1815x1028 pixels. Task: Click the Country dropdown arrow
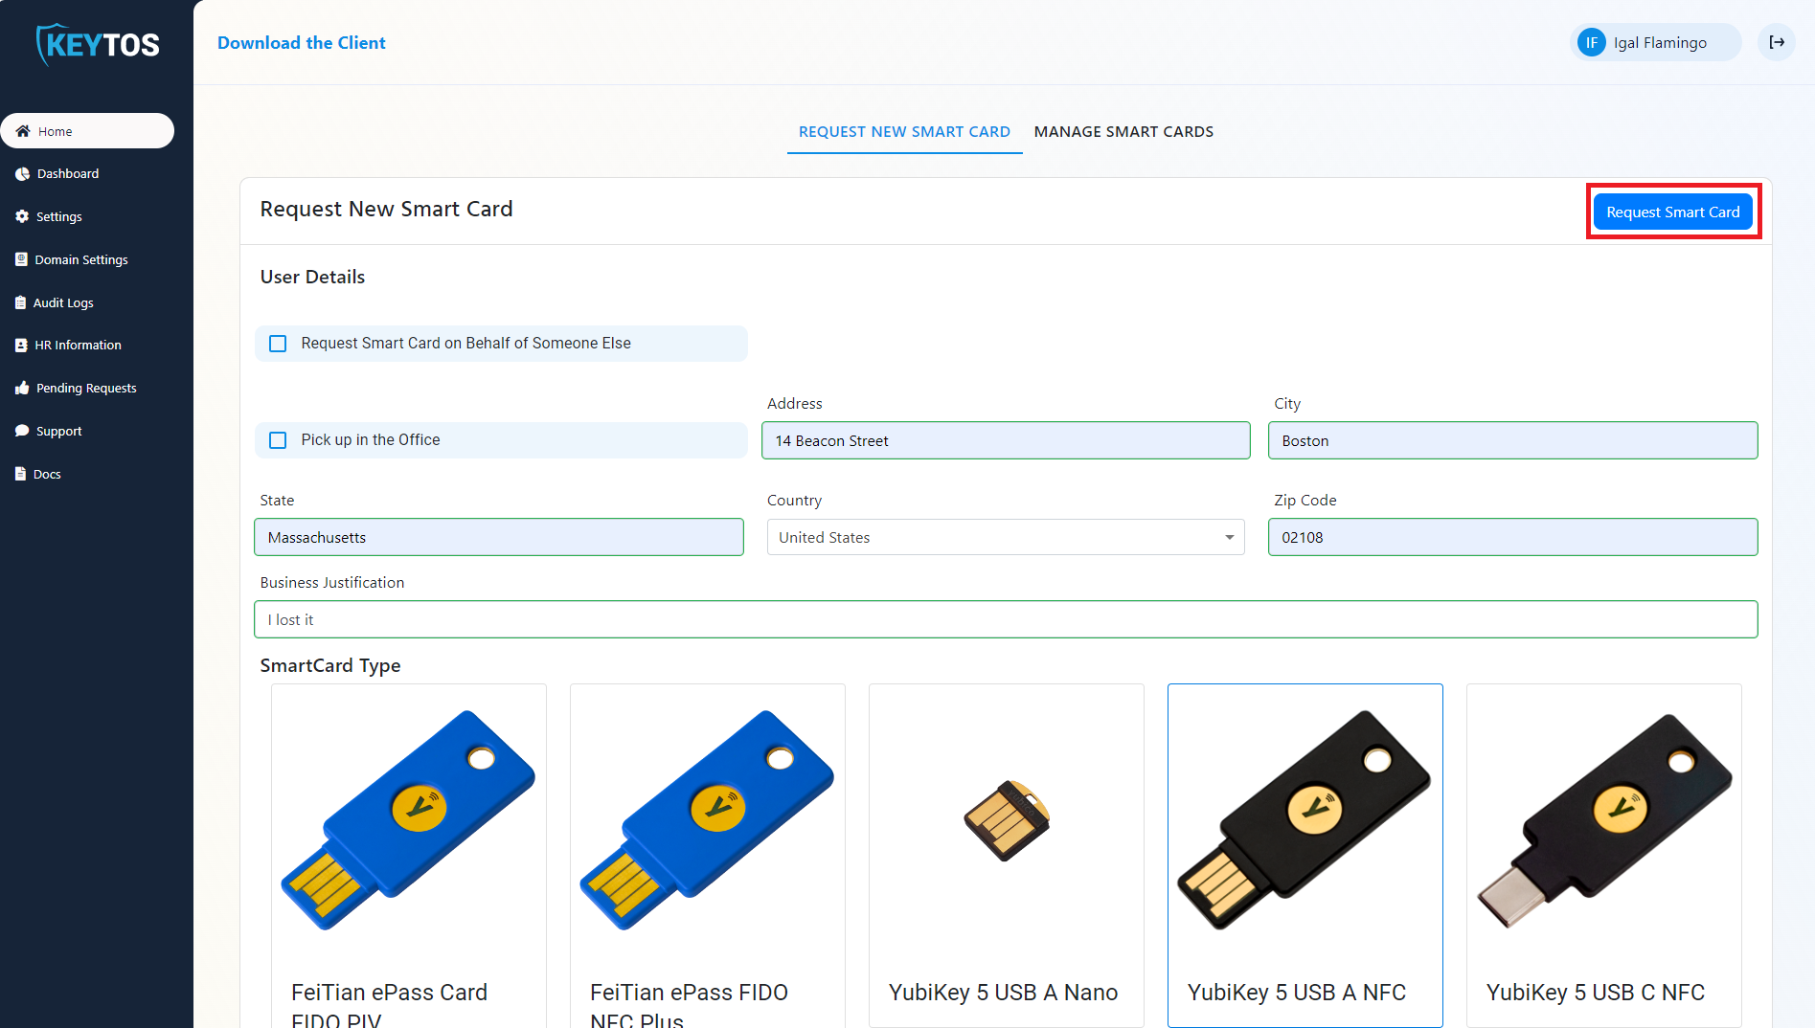pos(1229,538)
